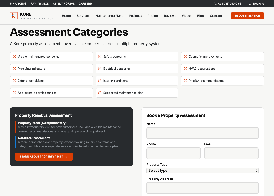Click check icon for Visible maintenance concerns
This screenshot has width=274, height=196.
(x=14, y=57)
